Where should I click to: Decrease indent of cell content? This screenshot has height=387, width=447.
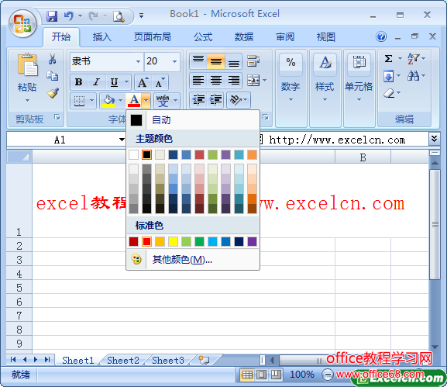(x=198, y=100)
